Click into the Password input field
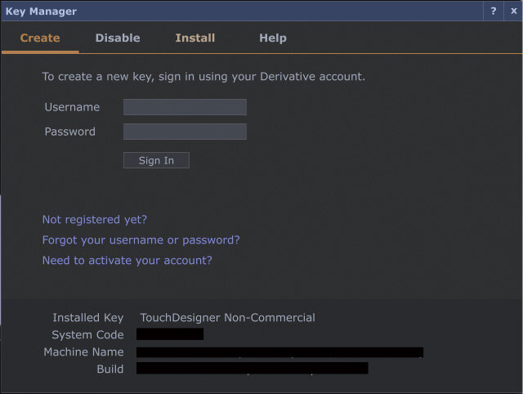Image resolution: width=523 pixels, height=394 pixels. pos(185,132)
